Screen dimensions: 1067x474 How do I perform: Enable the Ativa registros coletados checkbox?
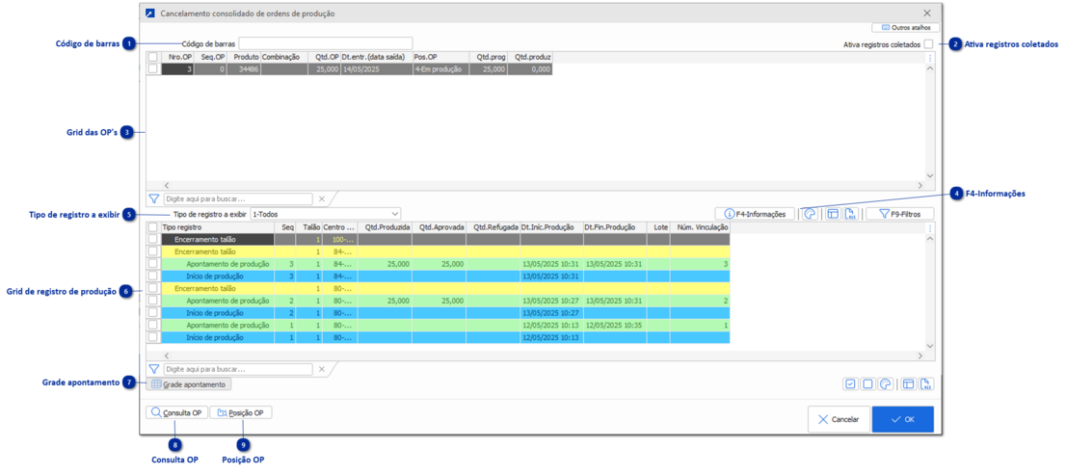pyautogui.click(x=928, y=44)
